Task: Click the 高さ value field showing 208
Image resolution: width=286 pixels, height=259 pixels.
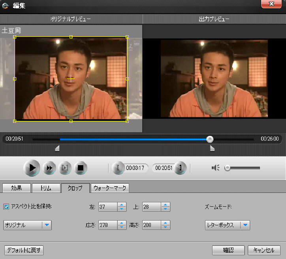Action: point(152,225)
